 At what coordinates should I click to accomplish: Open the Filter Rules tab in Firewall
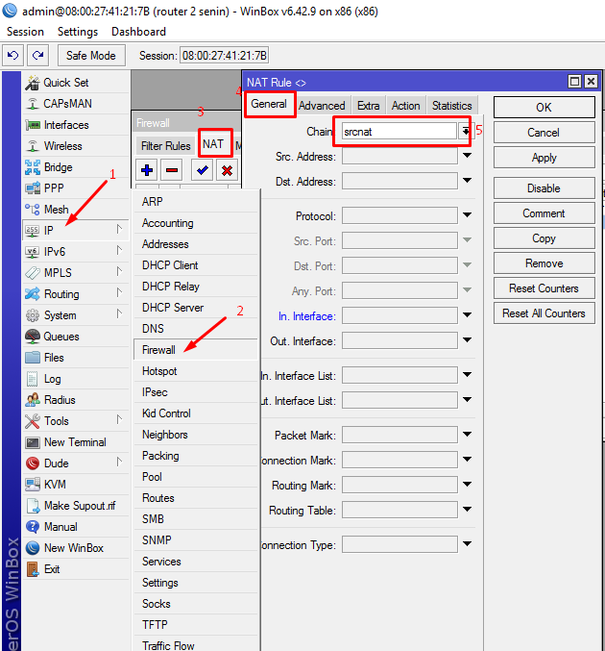165,146
